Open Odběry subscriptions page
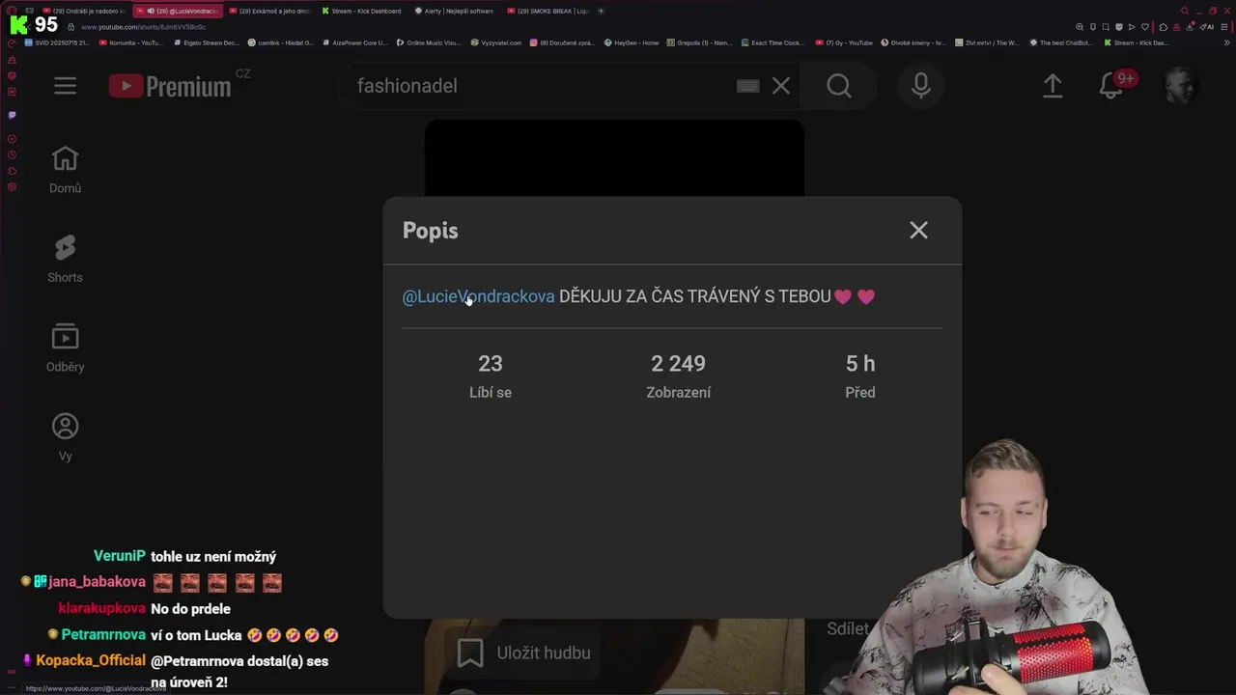This screenshot has height=695, width=1236. point(65,347)
